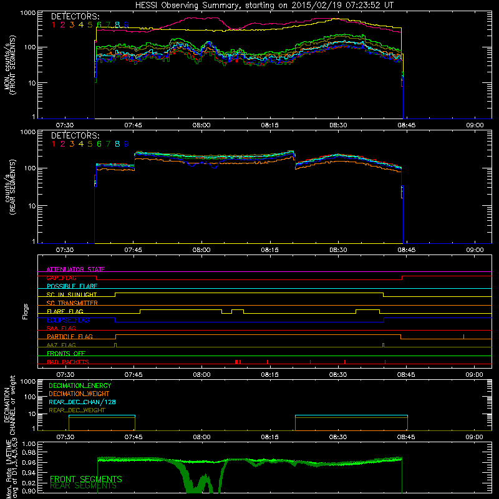The width and height of the screenshot is (499, 499).
Task: Click the vertical Flags axis label
Action: point(26,311)
